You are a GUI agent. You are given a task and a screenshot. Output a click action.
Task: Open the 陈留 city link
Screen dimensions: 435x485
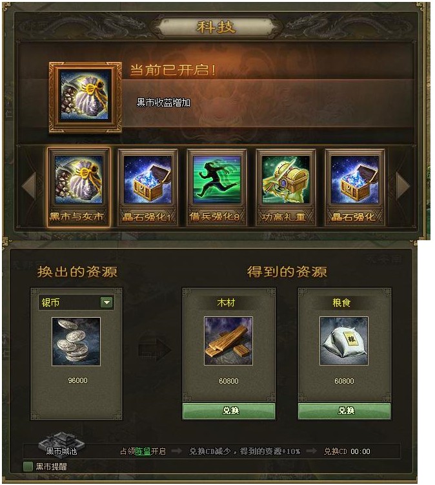[143, 451]
